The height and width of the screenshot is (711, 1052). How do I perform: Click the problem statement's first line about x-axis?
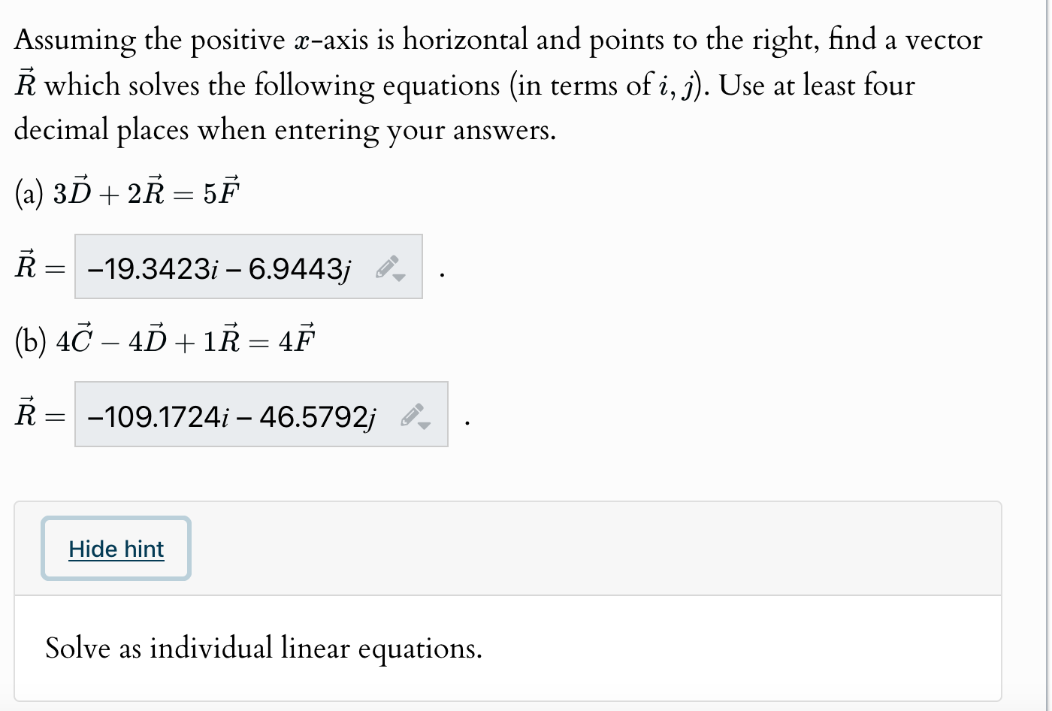(498, 40)
